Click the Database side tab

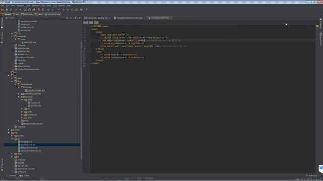click(x=321, y=23)
